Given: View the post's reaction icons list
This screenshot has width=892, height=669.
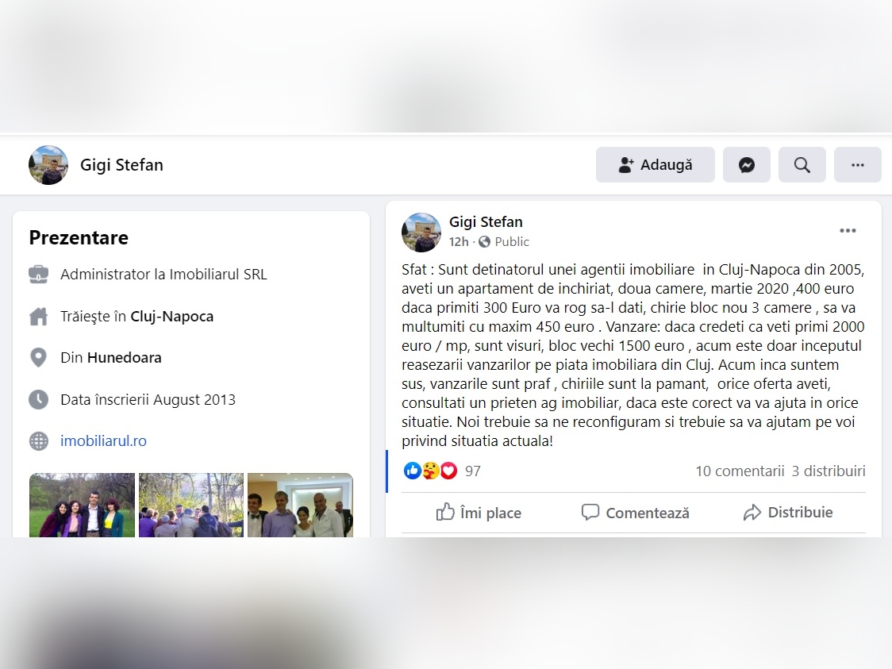Looking at the screenshot, I should [x=431, y=471].
